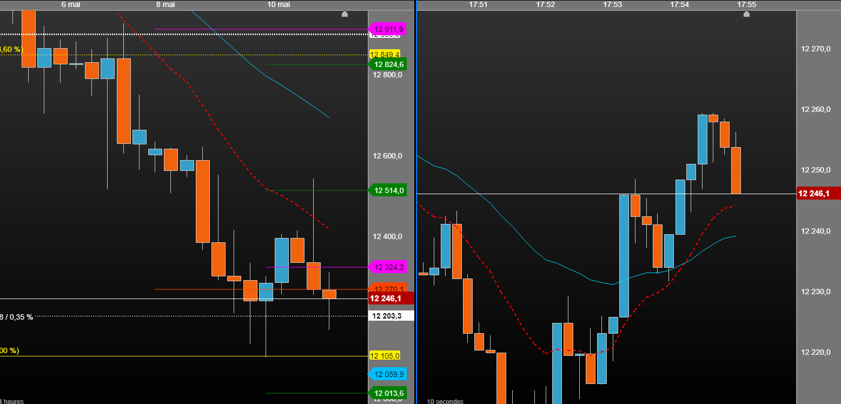The image size is (841, 404).
Task: Select the yellow 12 105,0 price label
Action: (x=385, y=355)
